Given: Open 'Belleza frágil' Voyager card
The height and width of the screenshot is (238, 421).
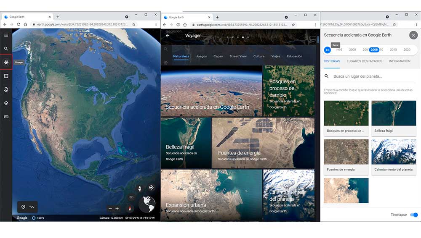Looking at the screenshot, I should (x=186, y=143).
